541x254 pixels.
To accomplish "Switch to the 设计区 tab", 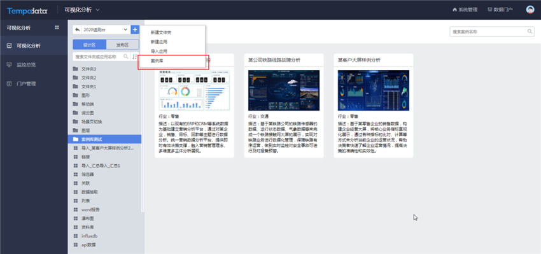I will (x=89, y=45).
